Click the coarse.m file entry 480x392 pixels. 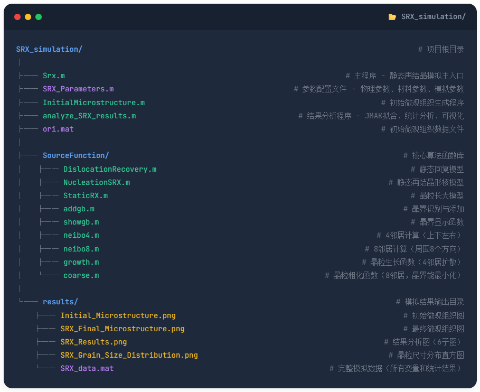81,275
